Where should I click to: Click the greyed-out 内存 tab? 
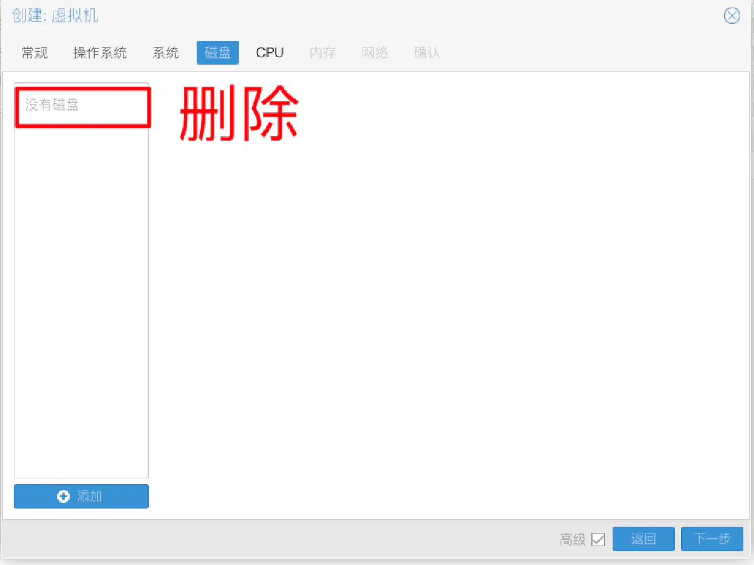(x=322, y=53)
